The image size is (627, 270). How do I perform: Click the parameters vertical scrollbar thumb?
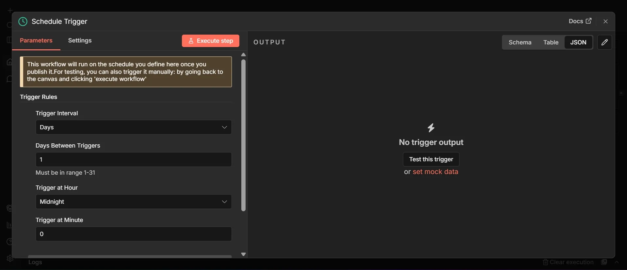243,135
